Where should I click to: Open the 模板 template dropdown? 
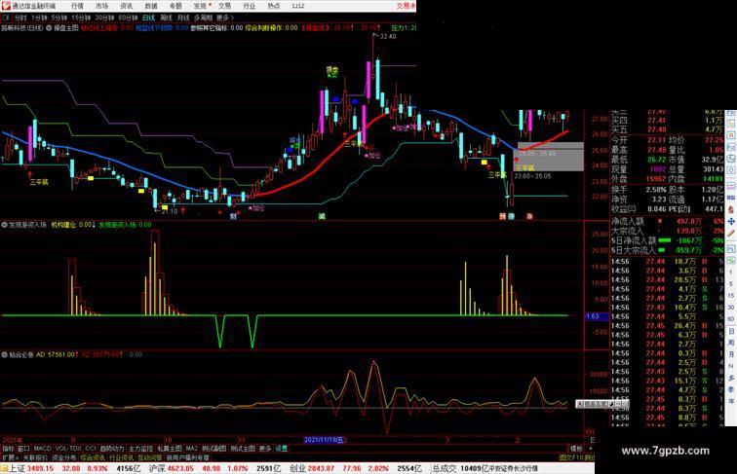point(576,449)
